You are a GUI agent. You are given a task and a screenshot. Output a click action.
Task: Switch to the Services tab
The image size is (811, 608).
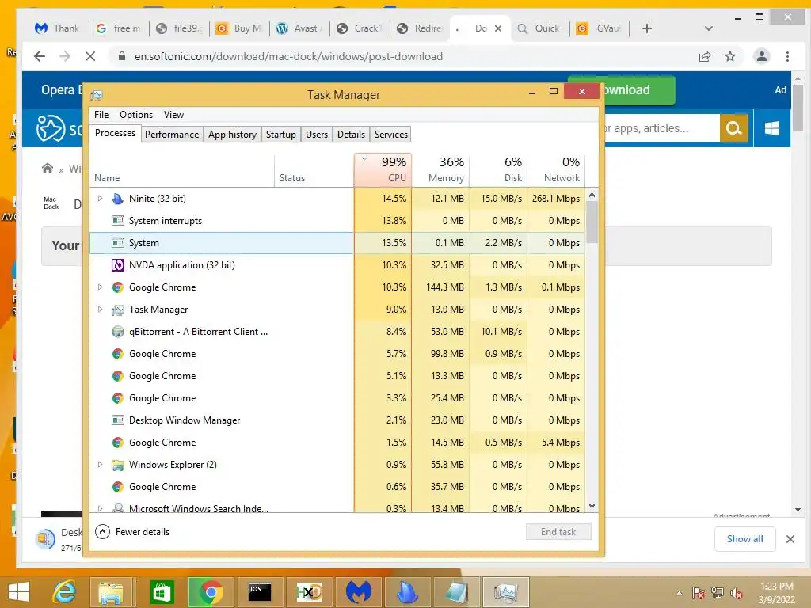coord(391,135)
